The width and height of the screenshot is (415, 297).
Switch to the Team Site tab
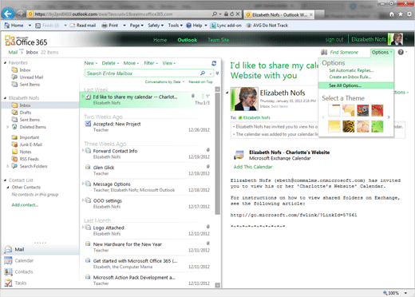click(218, 40)
